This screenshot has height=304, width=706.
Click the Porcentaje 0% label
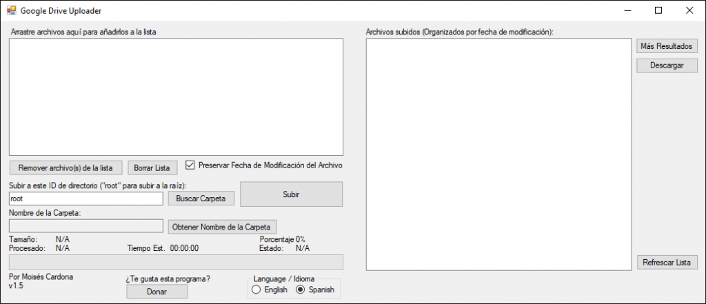click(x=283, y=239)
